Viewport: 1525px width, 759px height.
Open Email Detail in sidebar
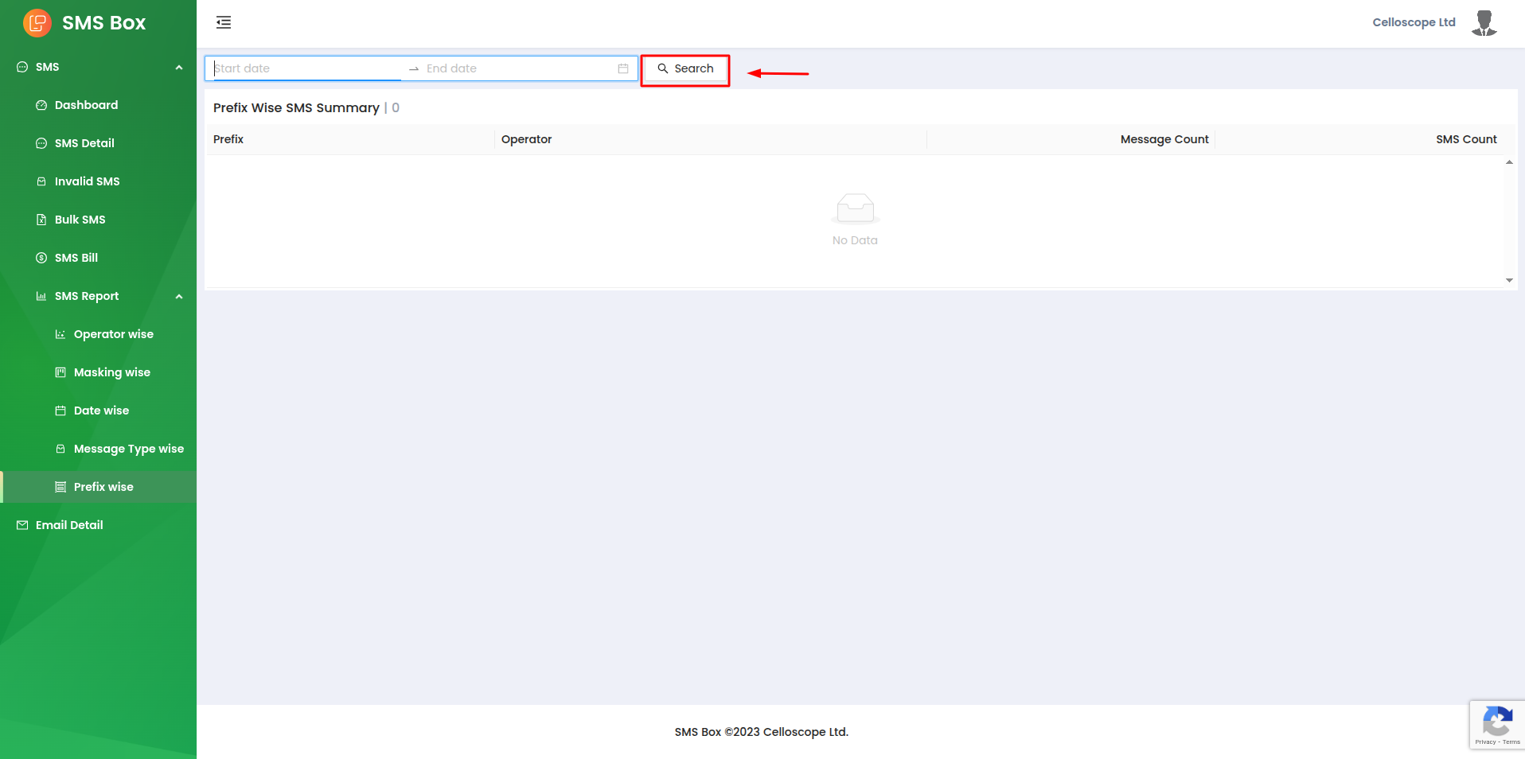coord(69,525)
